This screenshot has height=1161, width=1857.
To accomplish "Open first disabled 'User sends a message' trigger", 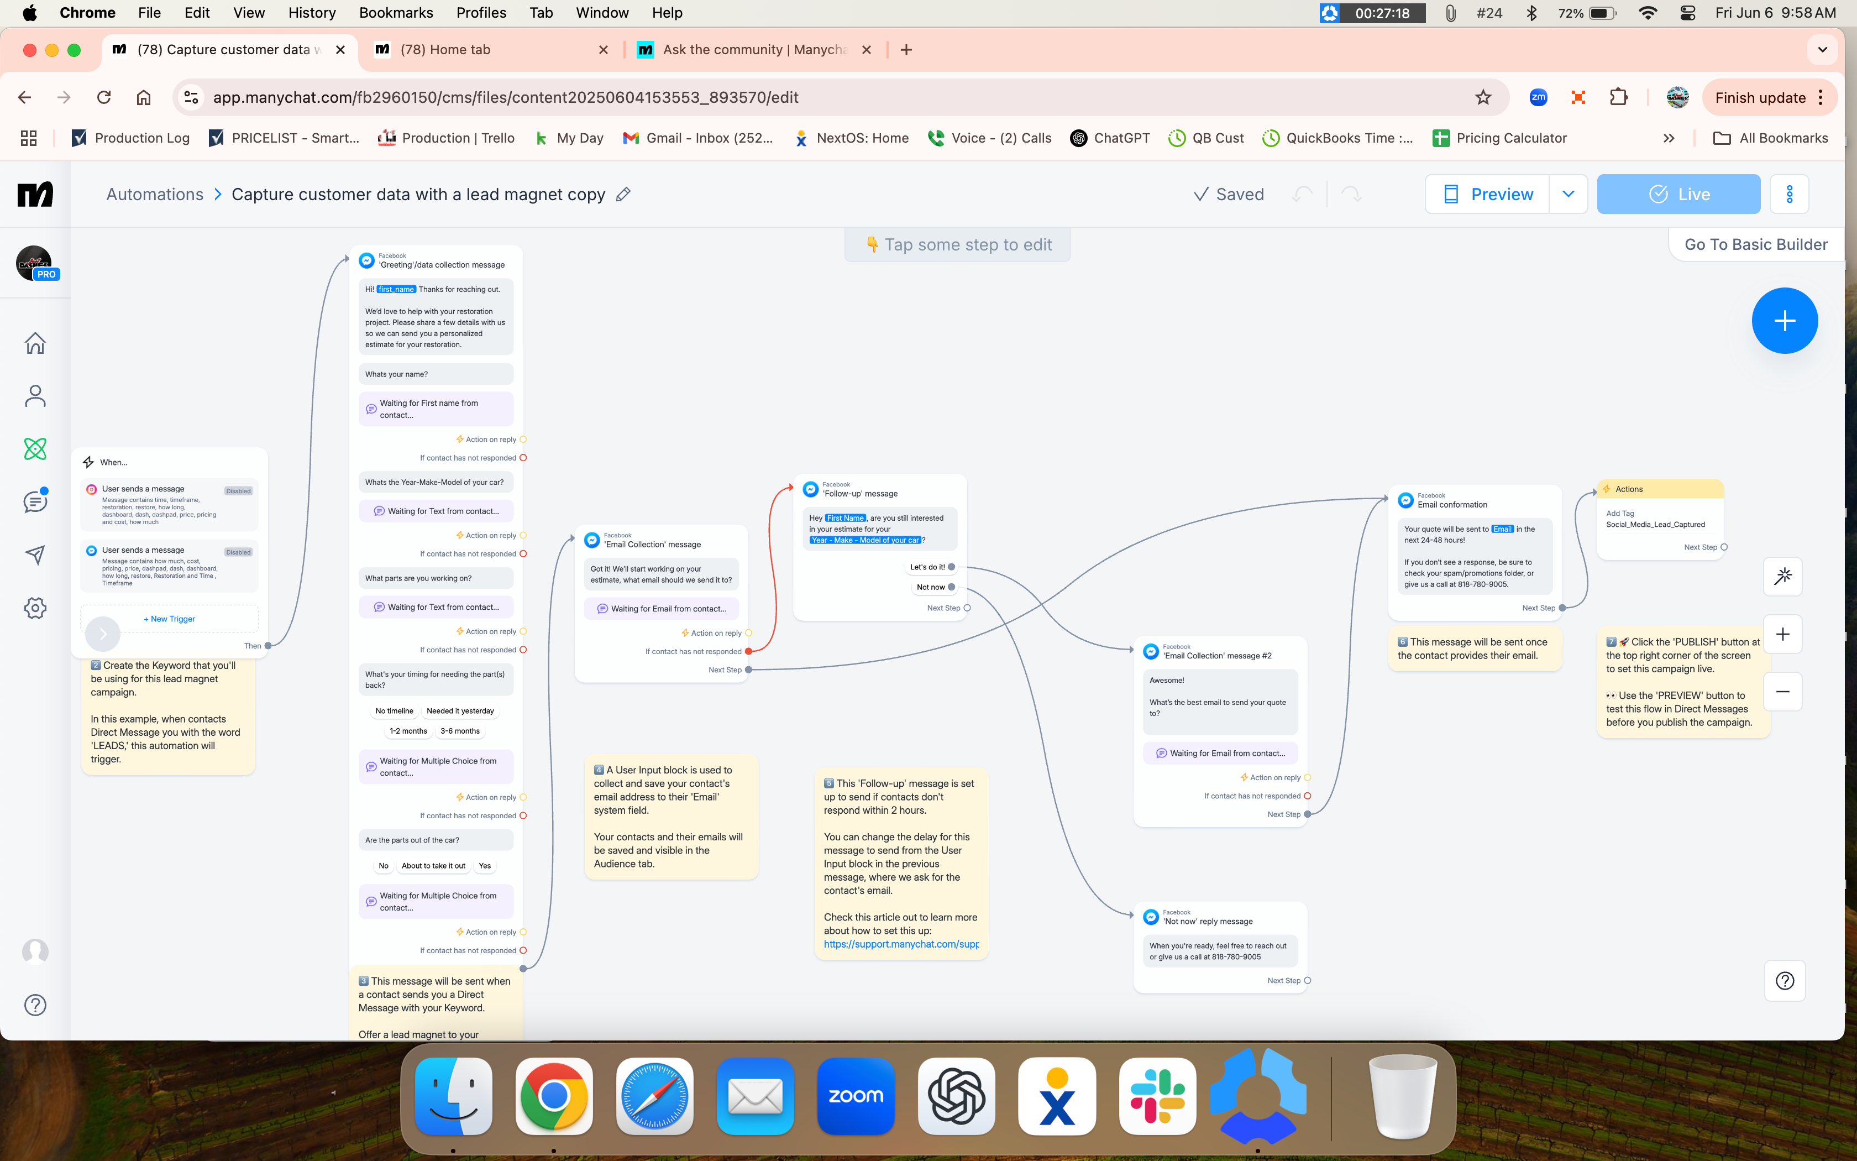I will click(x=170, y=504).
